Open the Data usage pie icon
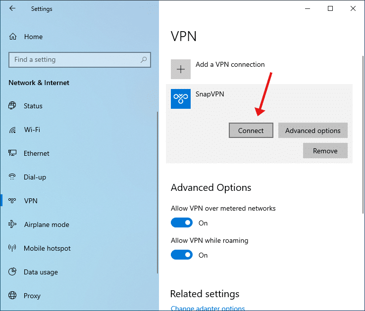 coord(12,271)
